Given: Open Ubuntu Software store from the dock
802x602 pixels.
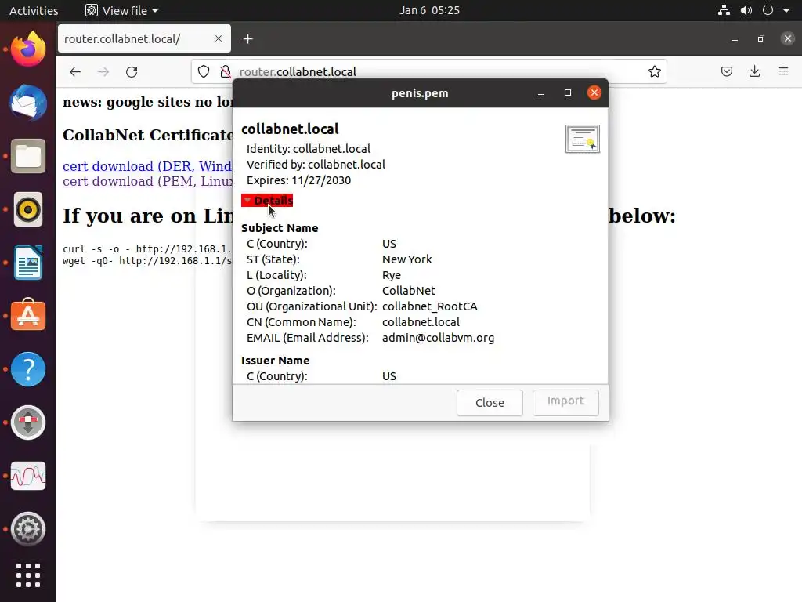Looking at the screenshot, I should point(28,315).
